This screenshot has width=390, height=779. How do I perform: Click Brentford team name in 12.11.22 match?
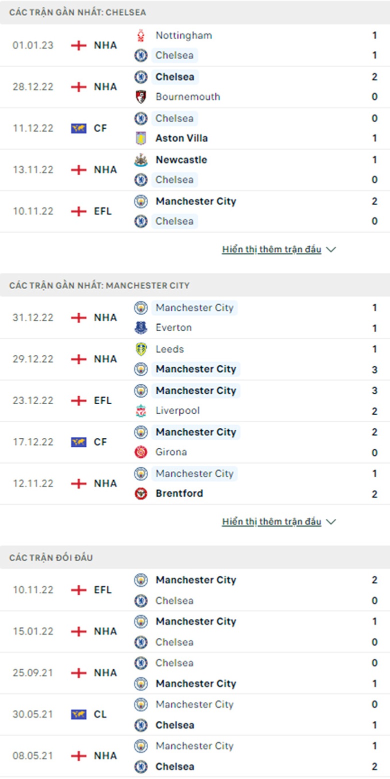pos(179,493)
